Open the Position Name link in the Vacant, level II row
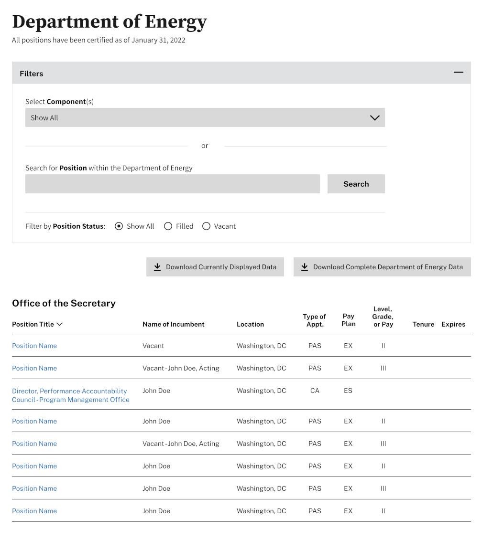Screen dimensions: 482x540 (x=34, y=346)
